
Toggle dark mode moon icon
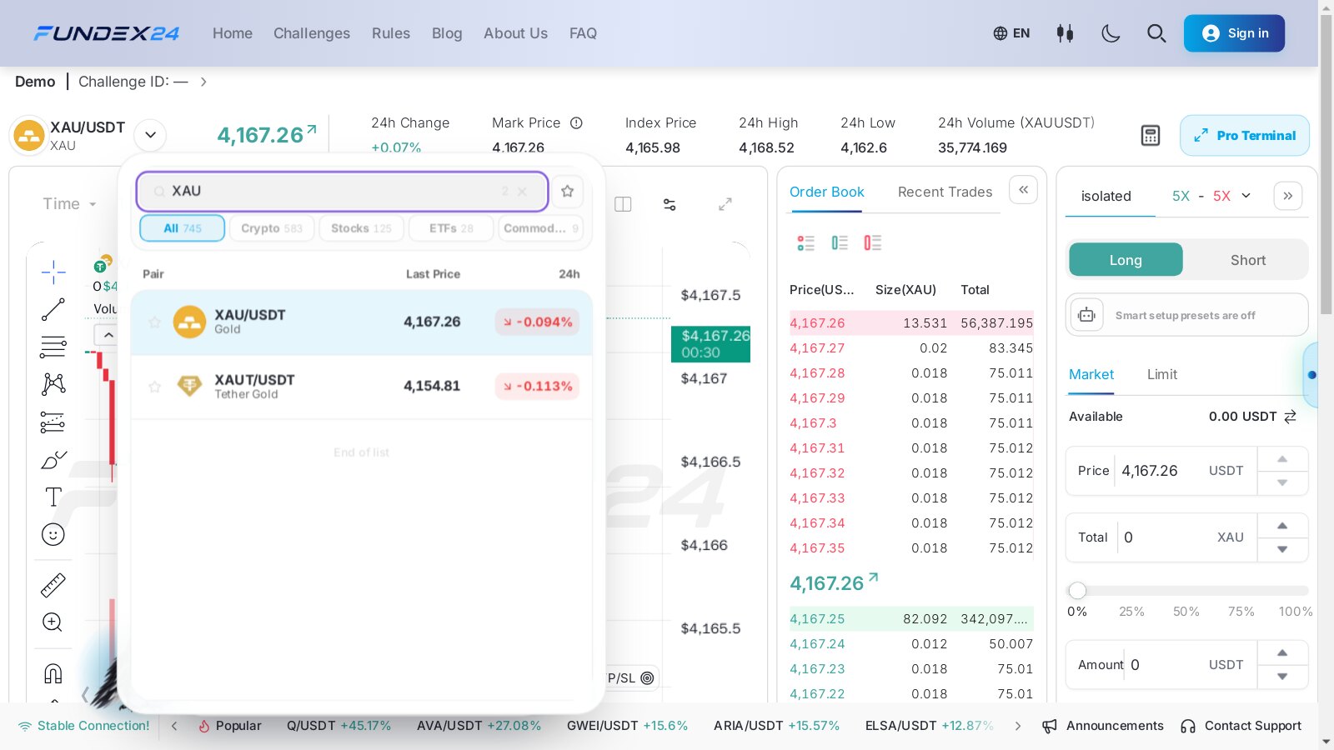[1111, 33]
